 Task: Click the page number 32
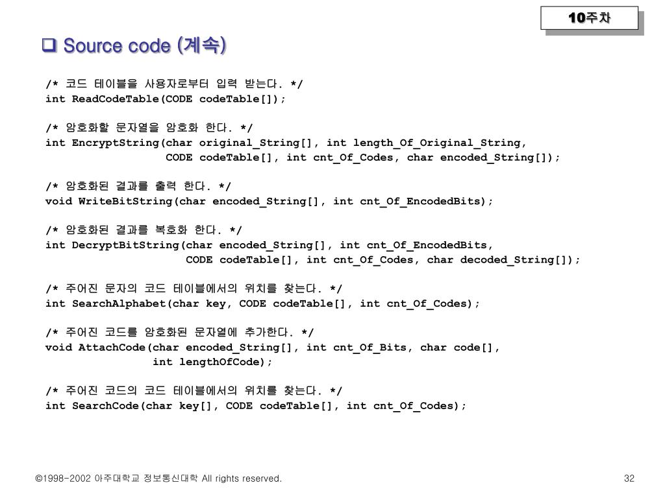pos(629,479)
